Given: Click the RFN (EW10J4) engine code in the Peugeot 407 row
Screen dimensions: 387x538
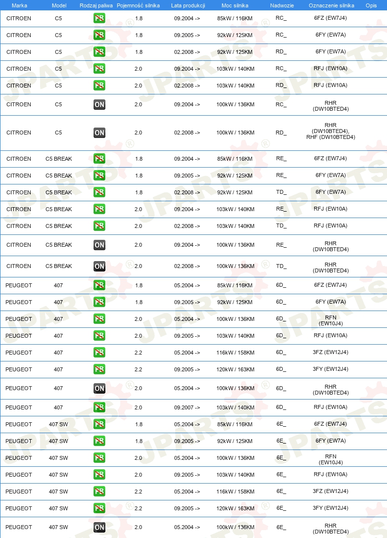Looking at the screenshot, I should [x=331, y=320].
